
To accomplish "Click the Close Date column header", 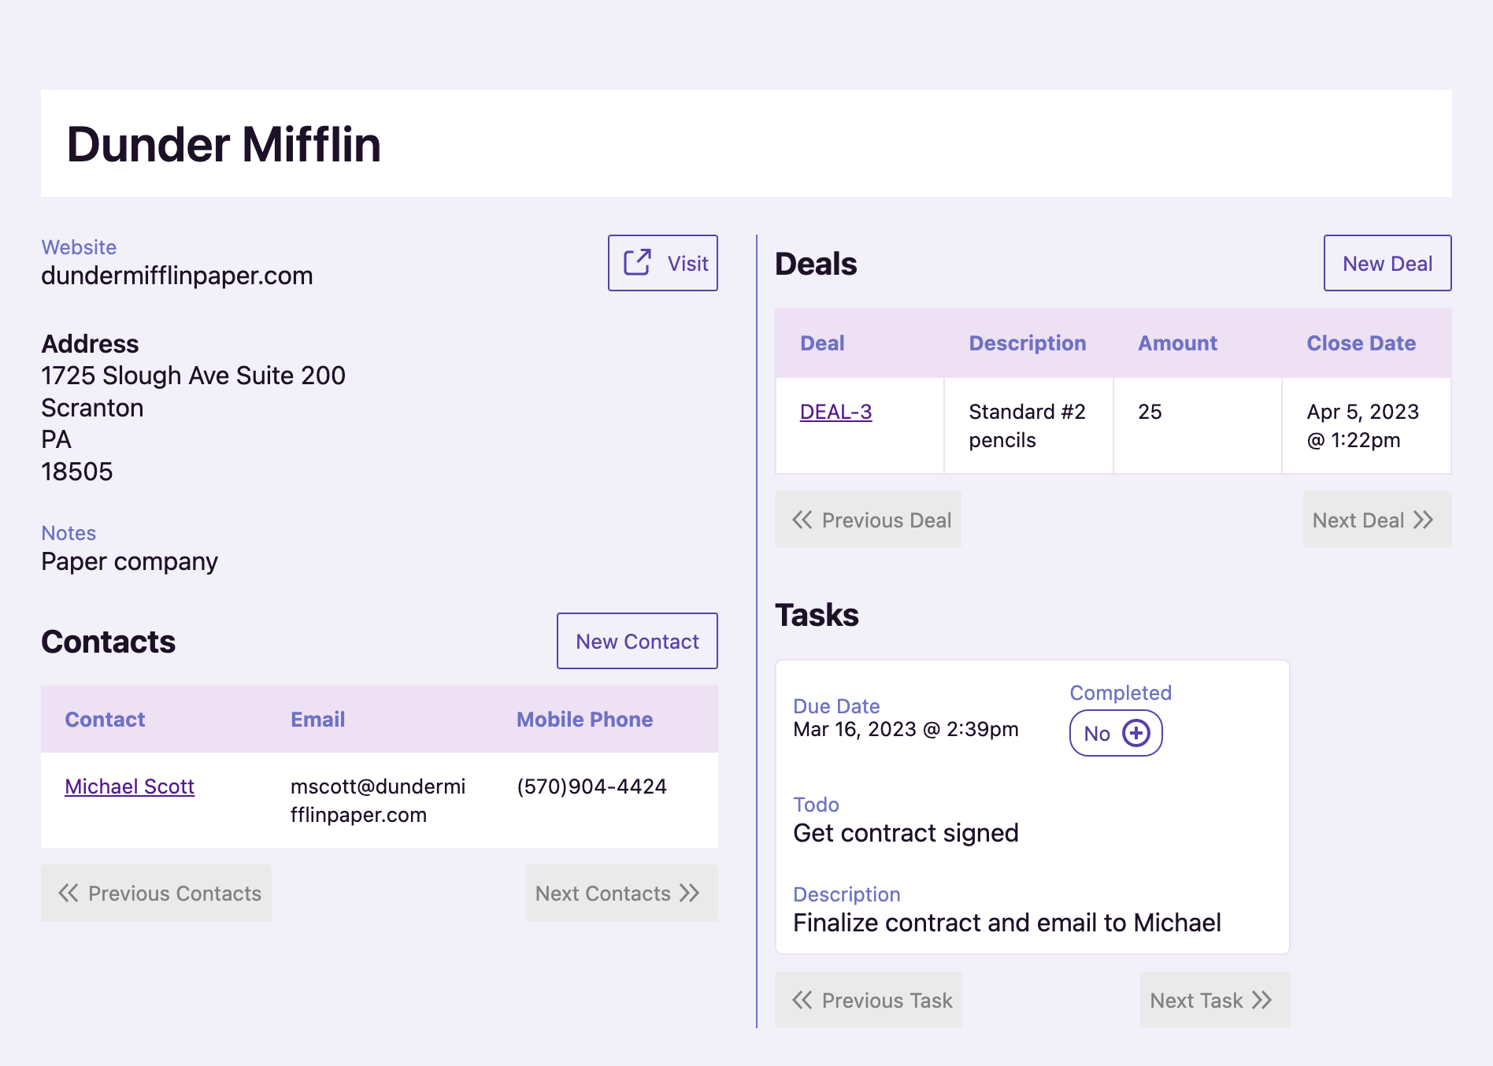I will pos(1361,342).
